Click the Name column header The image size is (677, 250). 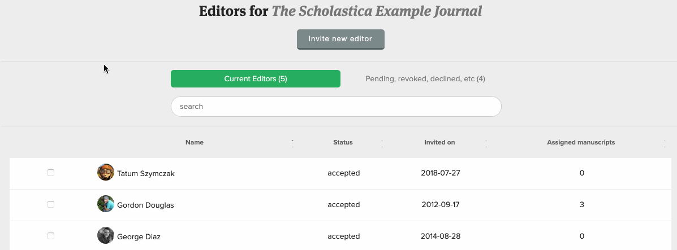(195, 142)
